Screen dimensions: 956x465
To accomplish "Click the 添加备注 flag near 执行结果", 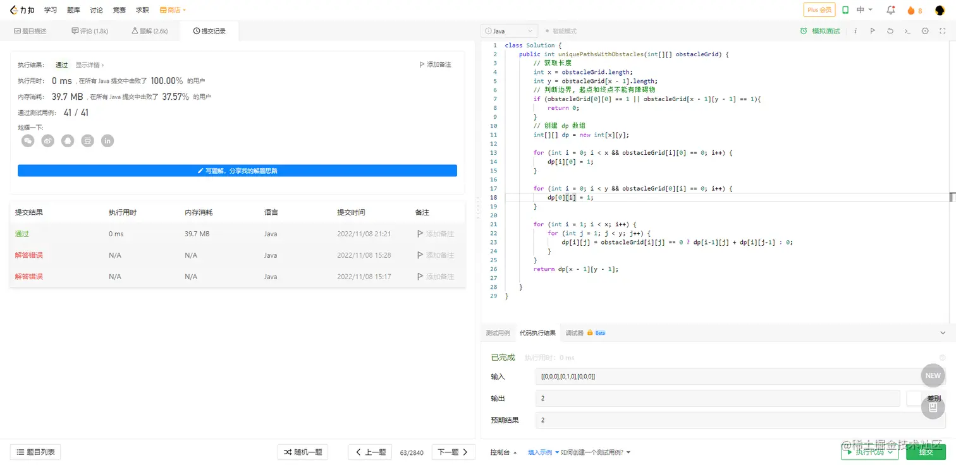I will pyautogui.click(x=436, y=64).
